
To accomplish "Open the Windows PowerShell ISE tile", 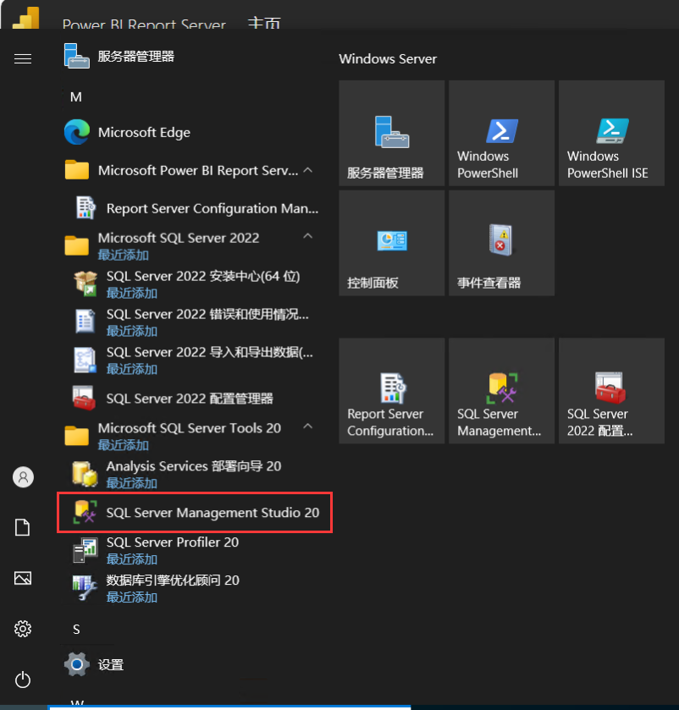I will [x=611, y=133].
